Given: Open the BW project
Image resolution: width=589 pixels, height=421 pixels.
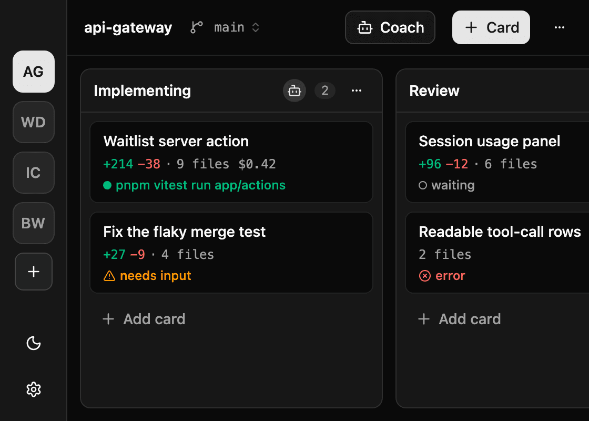Looking at the screenshot, I should (34, 223).
